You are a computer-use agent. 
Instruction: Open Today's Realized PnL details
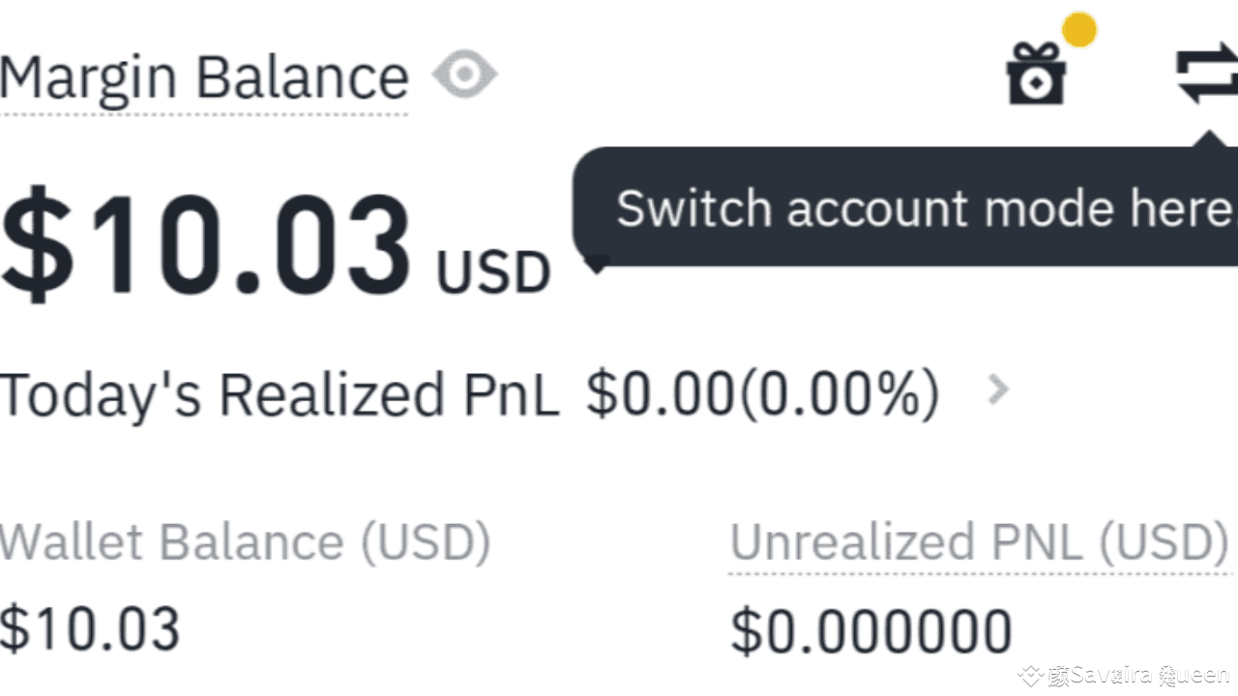[280, 393]
